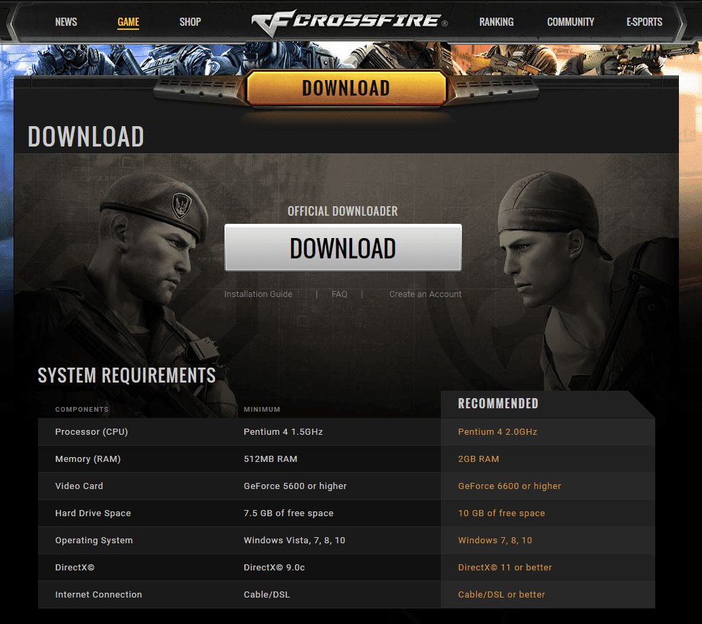Click the large DOWNLOAD page heading
This screenshot has height=624, width=702.
tap(85, 136)
